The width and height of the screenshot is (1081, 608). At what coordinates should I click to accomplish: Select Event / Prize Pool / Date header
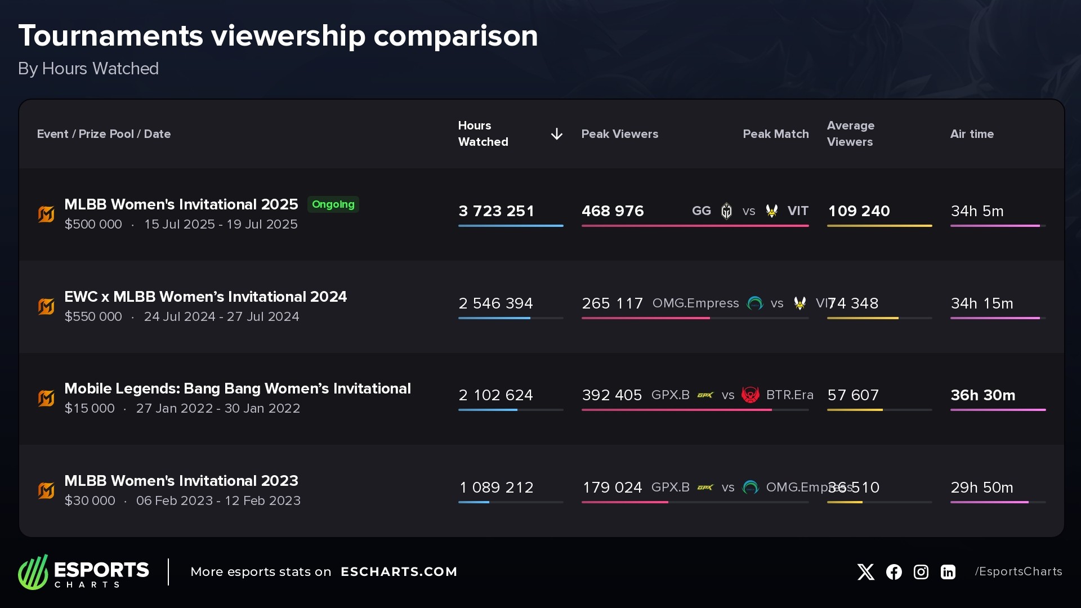pyautogui.click(x=104, y=134)
